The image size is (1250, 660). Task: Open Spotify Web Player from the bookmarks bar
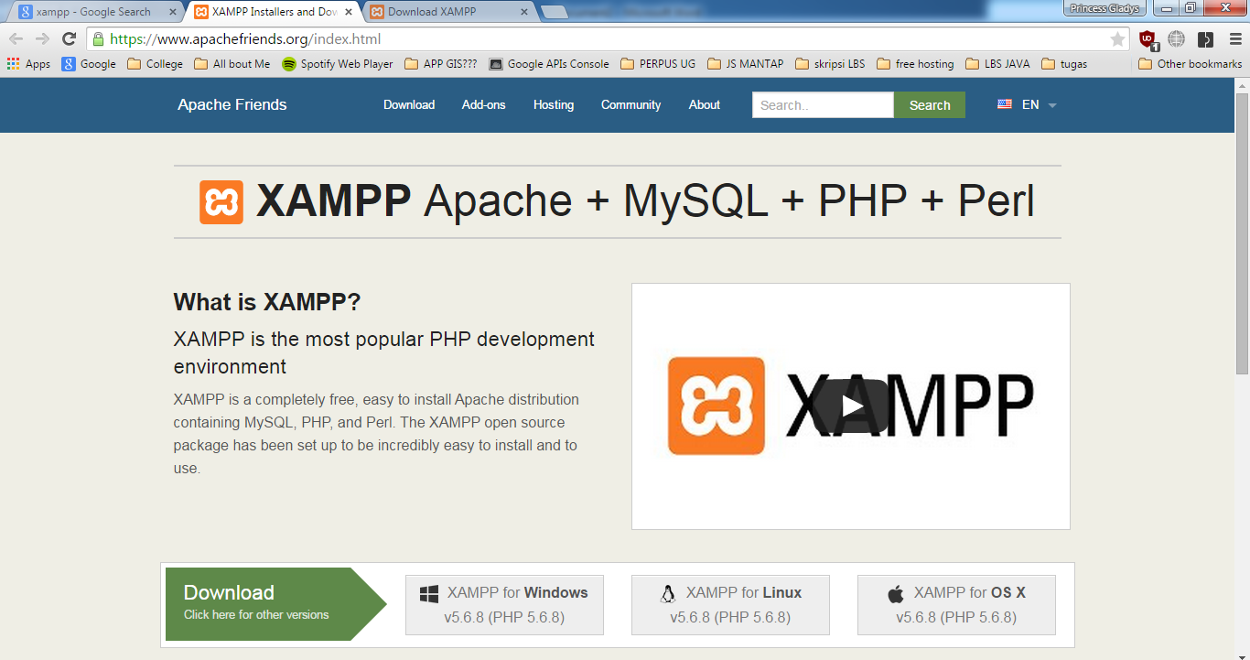pos(335,64)
